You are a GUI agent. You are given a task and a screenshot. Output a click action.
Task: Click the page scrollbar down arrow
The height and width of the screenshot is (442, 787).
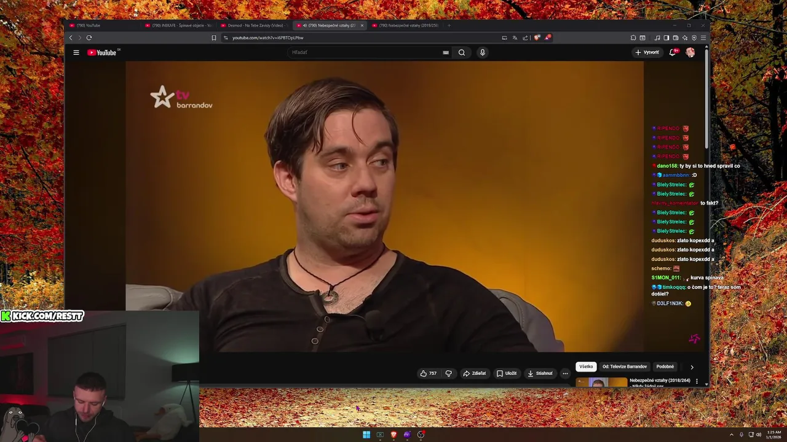coord(706,384)
